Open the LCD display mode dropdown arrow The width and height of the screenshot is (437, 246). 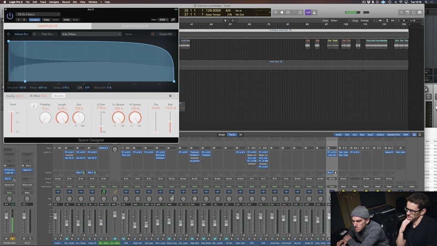pyautogui.click(x=269, y=13)
